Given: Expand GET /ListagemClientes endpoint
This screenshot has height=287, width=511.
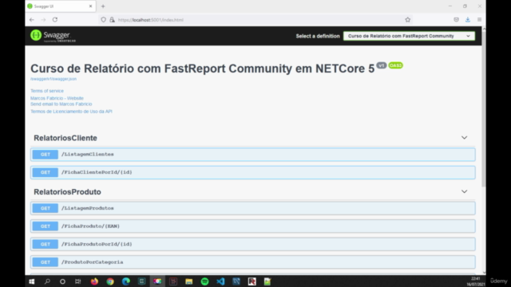Looking at the screenshot, I should pos(253,154).
